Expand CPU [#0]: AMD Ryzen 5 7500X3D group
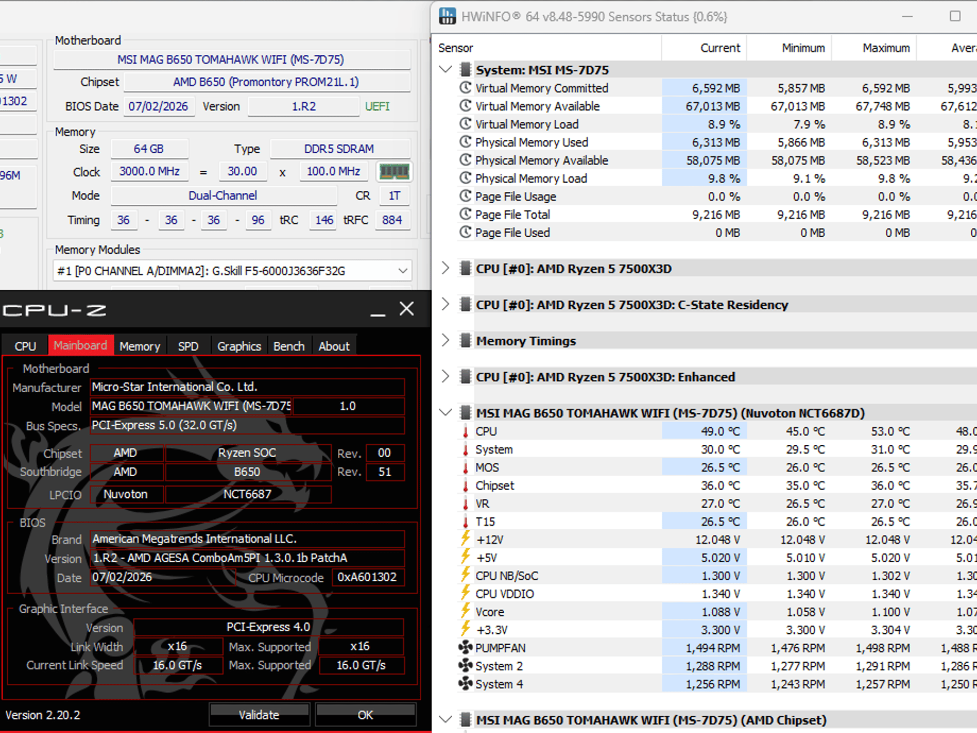 [446, 269]
